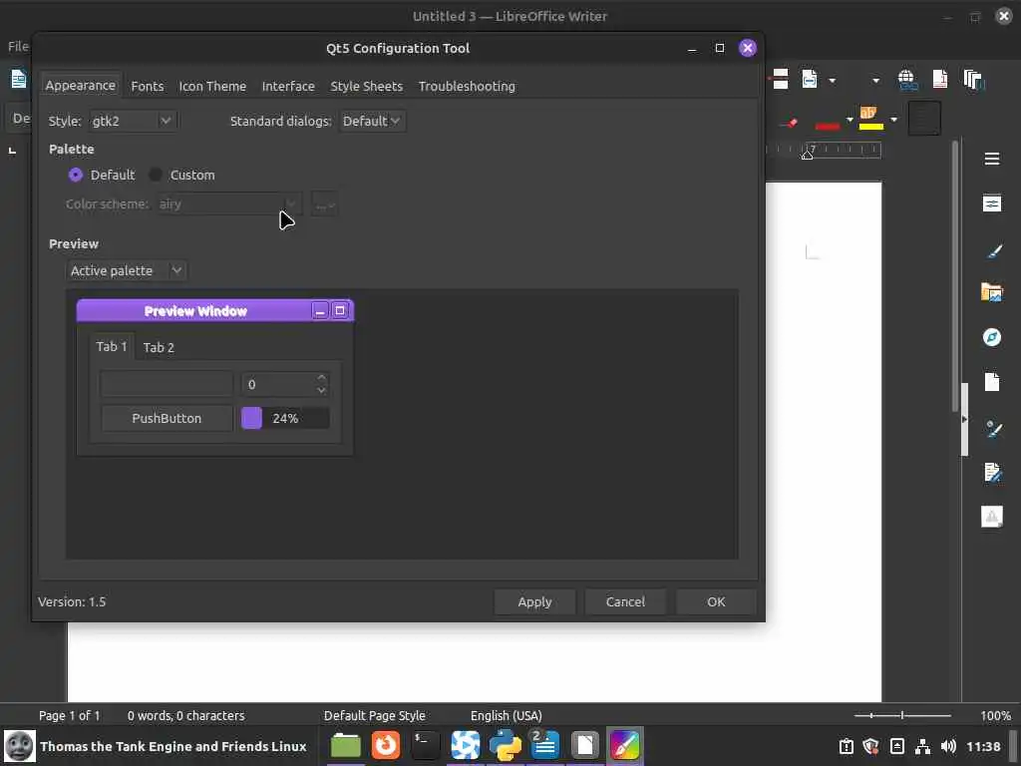Click Page 1 of 1 in status bar
1021x766 pixels.
click(x=69, y=716)
